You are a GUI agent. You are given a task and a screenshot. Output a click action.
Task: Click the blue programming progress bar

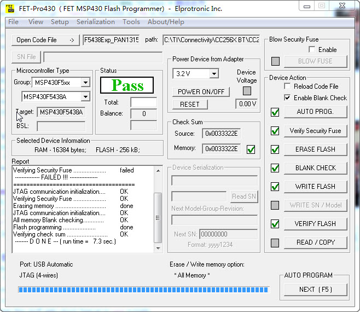[x=144, y=290]
